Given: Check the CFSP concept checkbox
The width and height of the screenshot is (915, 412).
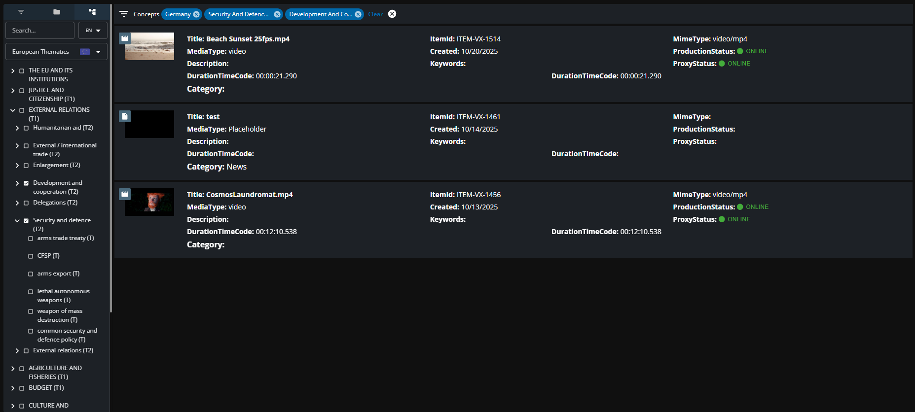Looking at the screenshot, I should tap(31, 256).
